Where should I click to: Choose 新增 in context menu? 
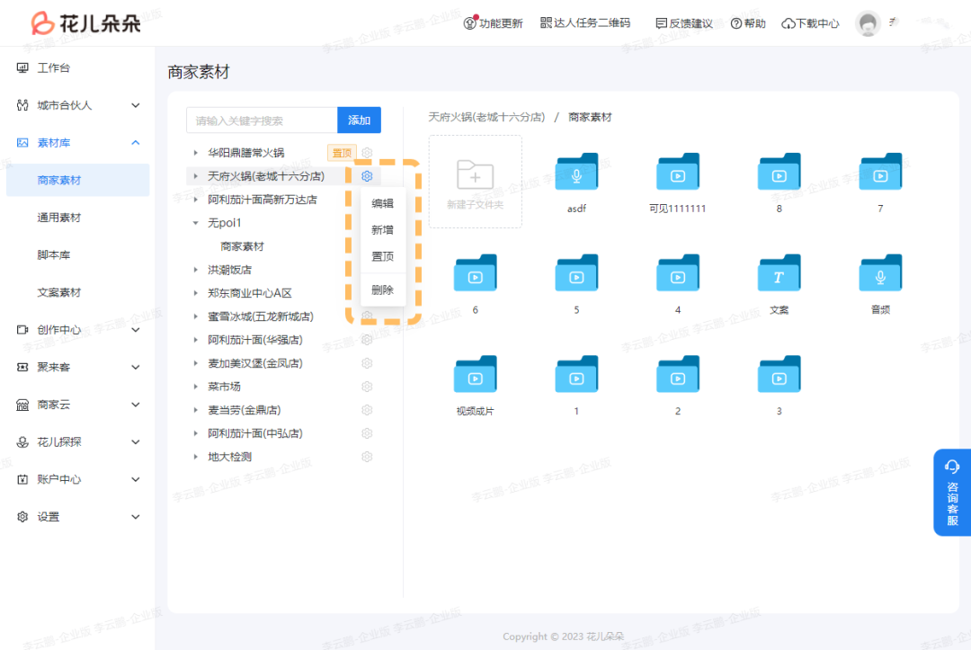(x=383, y=229)
